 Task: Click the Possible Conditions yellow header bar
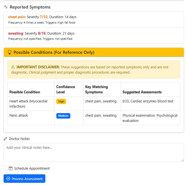tap(94, 52)
